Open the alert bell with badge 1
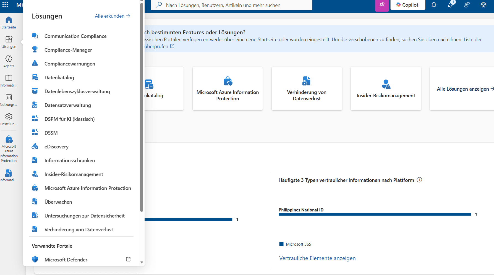Screen dimensions: 494x275 (x=450, y=5)
